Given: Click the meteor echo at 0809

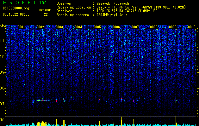Looking at the screenshot, I should click(176, 100).
